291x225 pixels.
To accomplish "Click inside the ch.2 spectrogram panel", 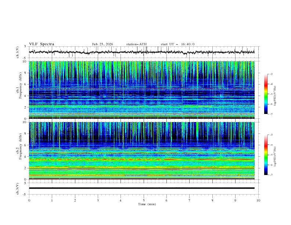I will (142, 151).
